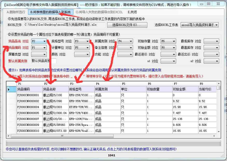Click the A.删除所选行 menu item
The image size is (227, 161).
point(16,12)
